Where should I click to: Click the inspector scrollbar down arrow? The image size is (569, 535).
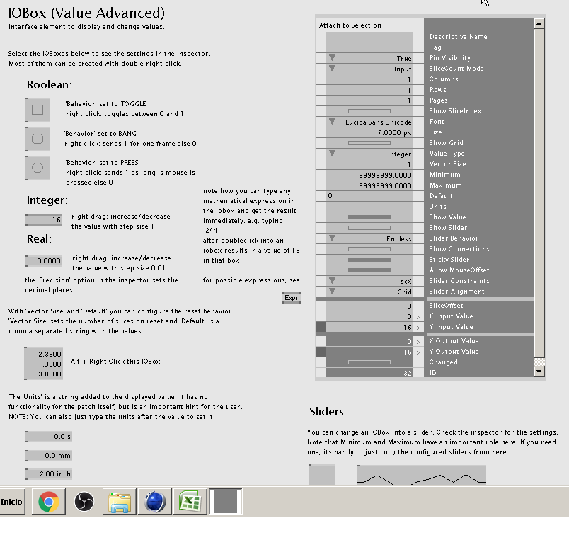click(539, 372)
